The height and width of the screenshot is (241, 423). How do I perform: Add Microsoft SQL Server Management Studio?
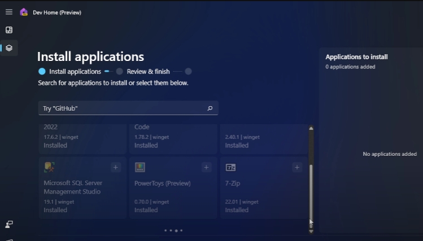(115, 168)
